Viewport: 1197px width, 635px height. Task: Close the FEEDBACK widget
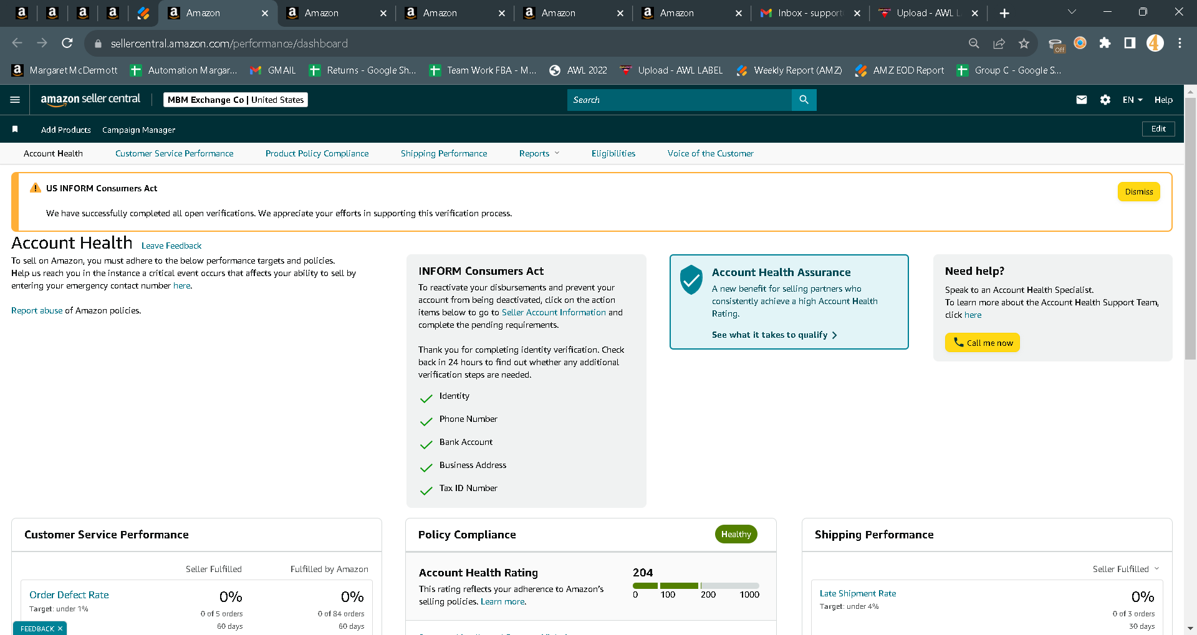60,628
